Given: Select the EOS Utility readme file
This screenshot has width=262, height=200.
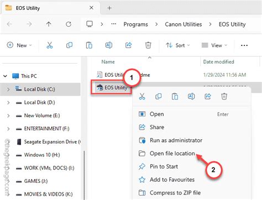Looking at the screenshot, I should tap(123, 75).
